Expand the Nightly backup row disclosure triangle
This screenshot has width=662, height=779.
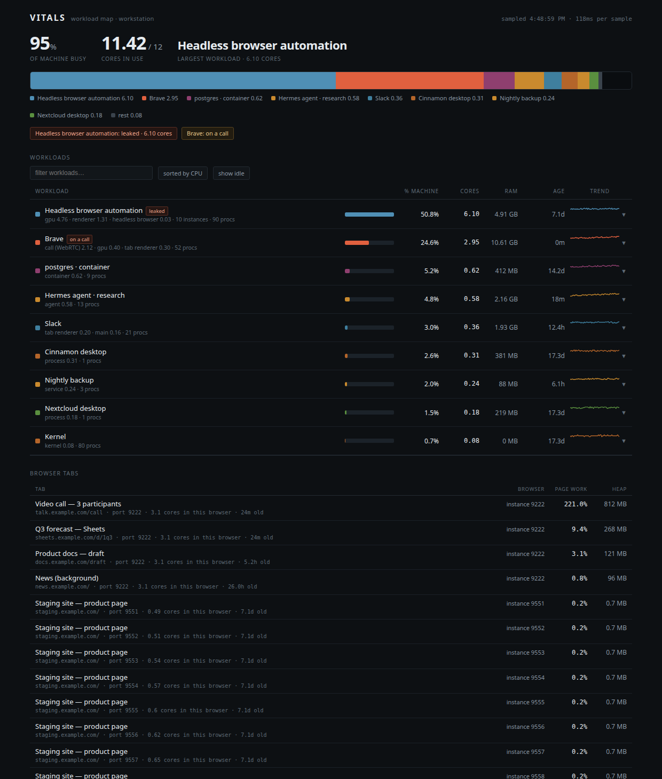(x=624, y=384)
